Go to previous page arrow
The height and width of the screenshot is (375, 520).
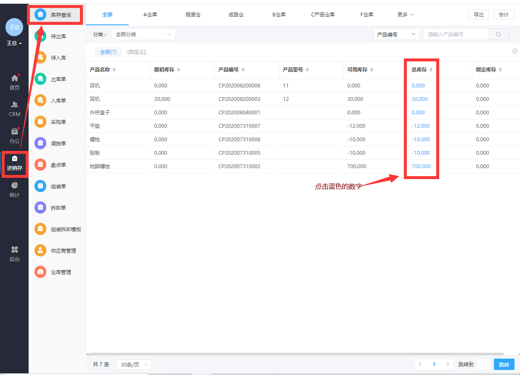pyautogui.click(x=420, y=364)
